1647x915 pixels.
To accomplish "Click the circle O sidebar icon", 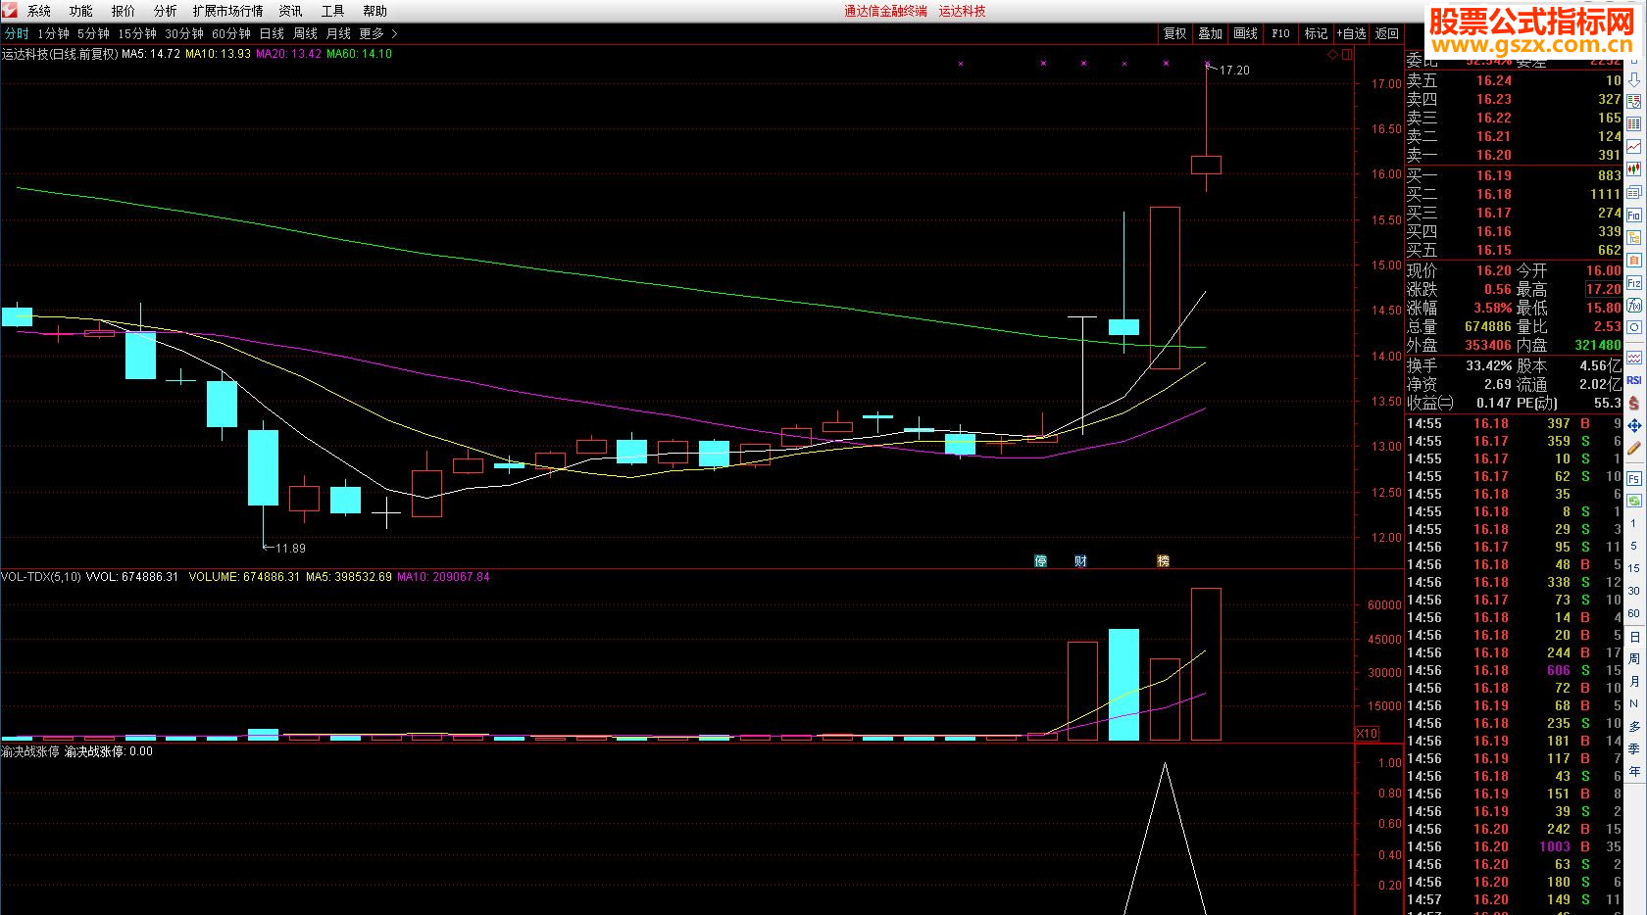I will pos(1634,327).
